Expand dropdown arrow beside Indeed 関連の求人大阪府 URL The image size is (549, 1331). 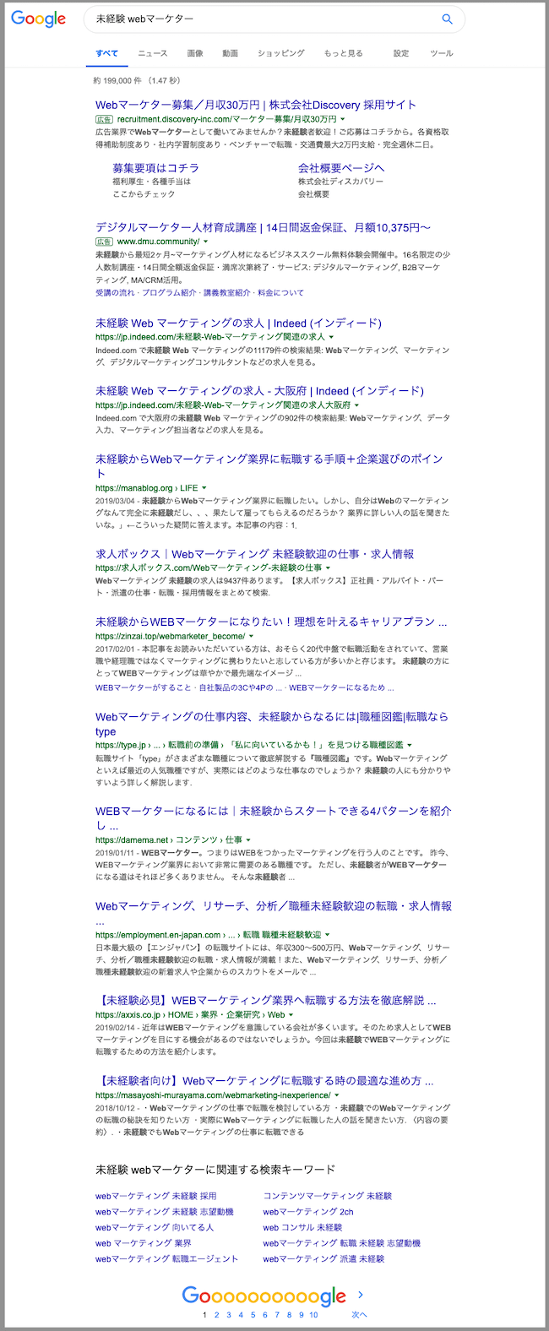click(355, 405)
